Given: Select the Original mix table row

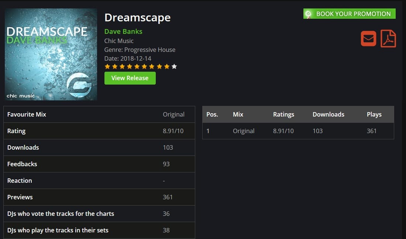Looking at the screenshot, I should click(298, 131).
